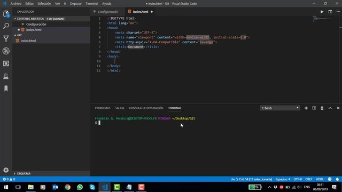Viewport: 342px width, 192px height.
Task: Open the Test flask icon in activity bar
Action: pyautogui.click(x=6, y=76)
